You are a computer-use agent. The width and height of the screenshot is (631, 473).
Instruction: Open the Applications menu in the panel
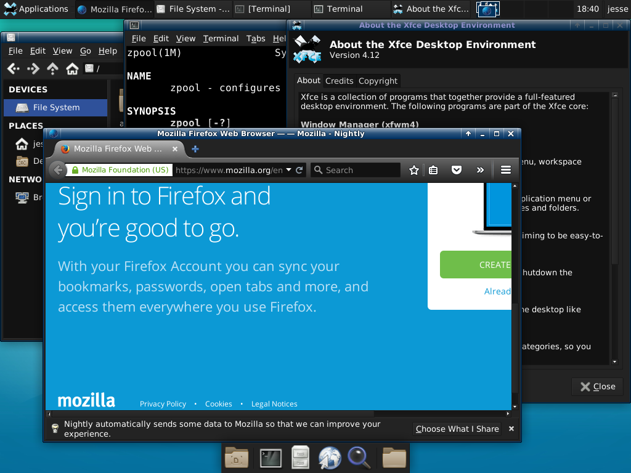click(x=36, y=9)
